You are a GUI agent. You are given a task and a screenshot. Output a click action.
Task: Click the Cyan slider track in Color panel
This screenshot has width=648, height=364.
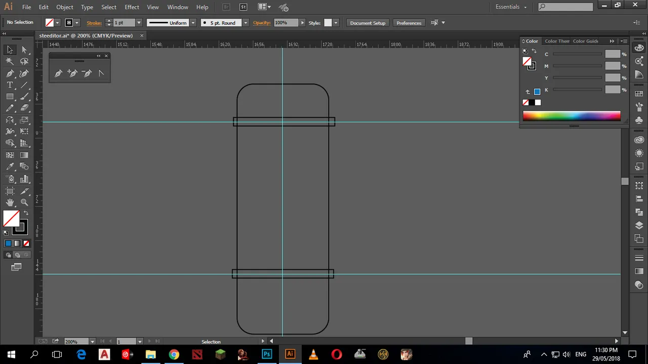[x=577, y=54]
